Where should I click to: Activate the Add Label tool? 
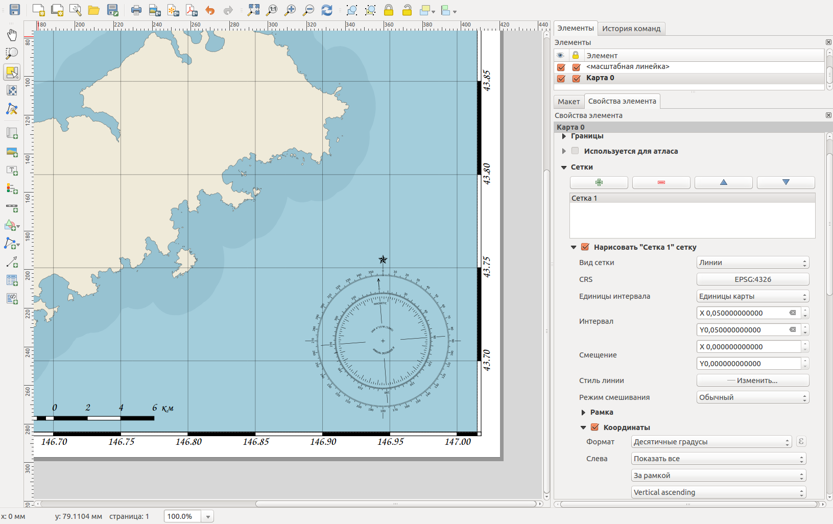(12, 171)
